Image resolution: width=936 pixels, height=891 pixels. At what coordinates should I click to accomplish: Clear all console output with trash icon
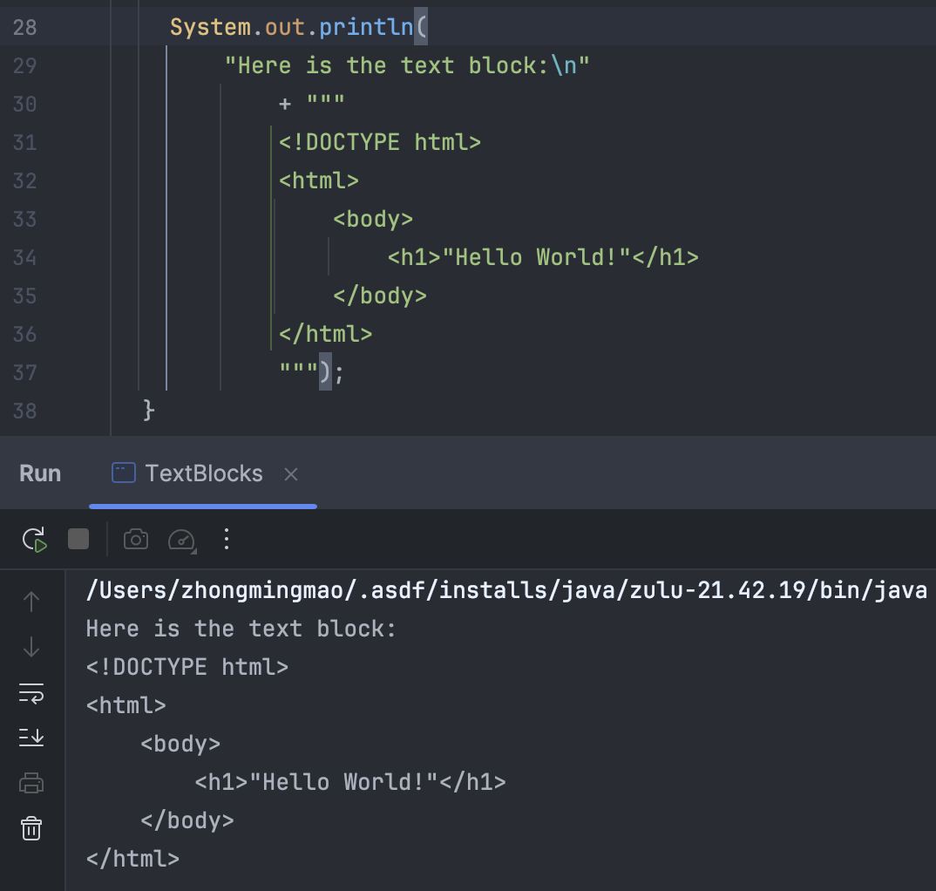coord(31,827)
